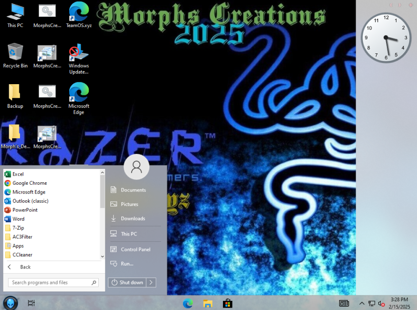Expand the AC3Filter folder
Viewport: 417px width, 310px height.
coord(52,237)
